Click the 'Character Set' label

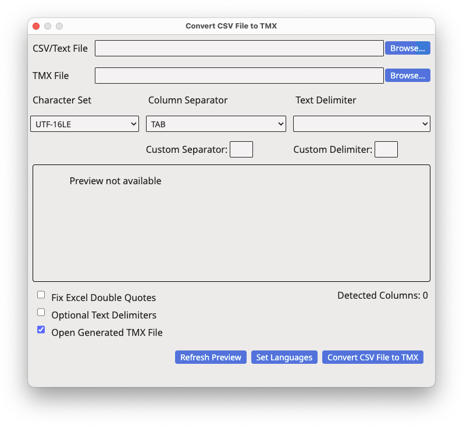pos(62,100)
